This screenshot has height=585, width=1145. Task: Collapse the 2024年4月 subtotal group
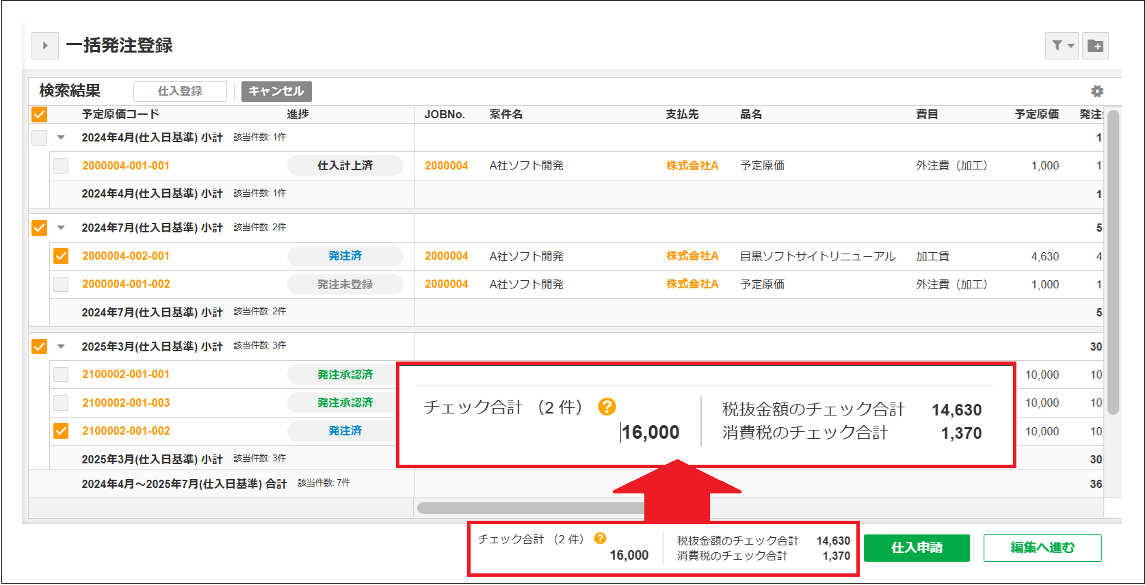(x=61, y=137)
